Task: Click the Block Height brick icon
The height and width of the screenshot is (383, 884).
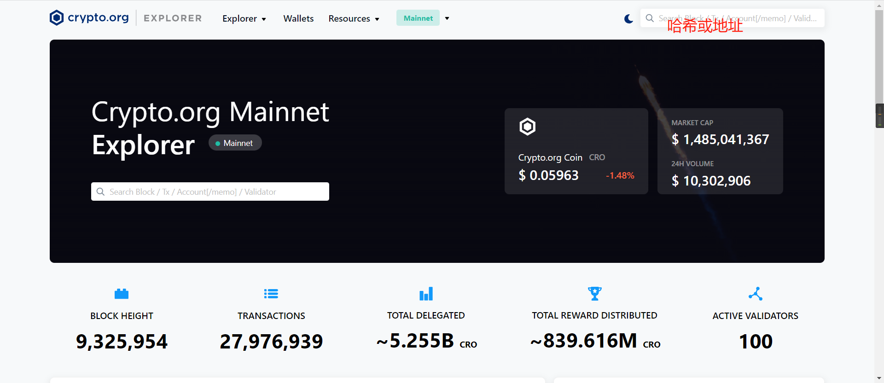Action: (122, 294)
